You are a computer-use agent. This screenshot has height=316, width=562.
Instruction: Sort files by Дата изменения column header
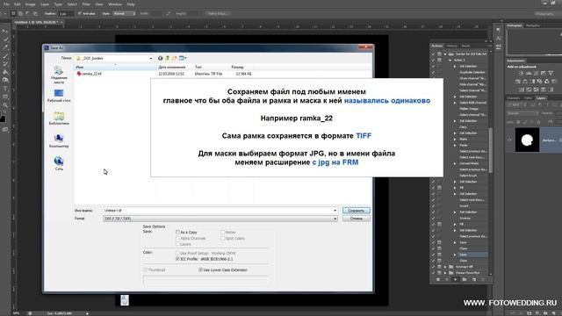coord(175,67)
